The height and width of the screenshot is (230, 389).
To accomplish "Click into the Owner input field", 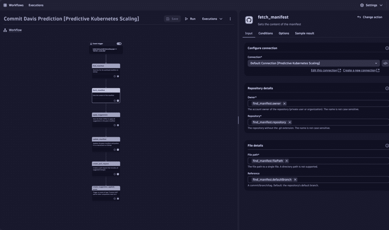I will (318, 104).
